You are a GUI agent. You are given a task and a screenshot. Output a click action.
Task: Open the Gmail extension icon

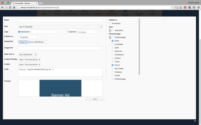pos(177,7)
